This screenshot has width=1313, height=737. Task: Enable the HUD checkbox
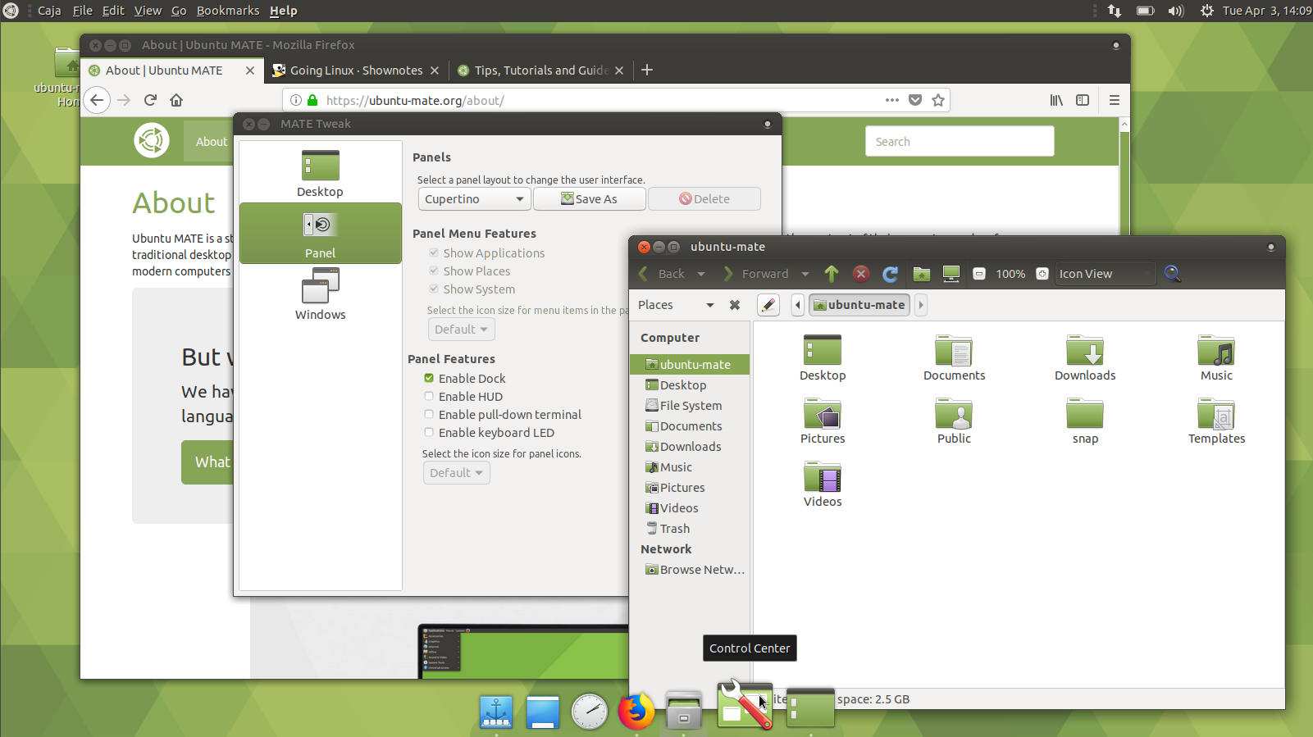(429, 396)
